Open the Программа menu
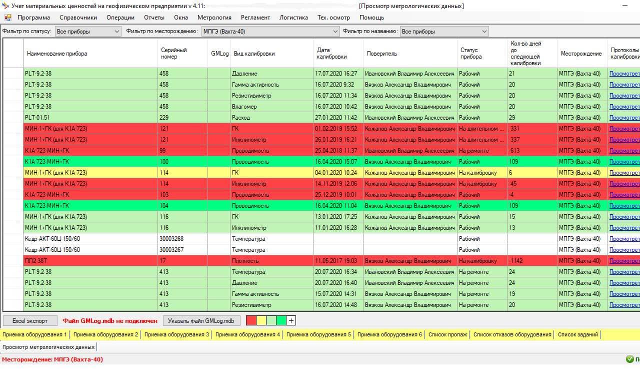 click(x=33, y=18)
